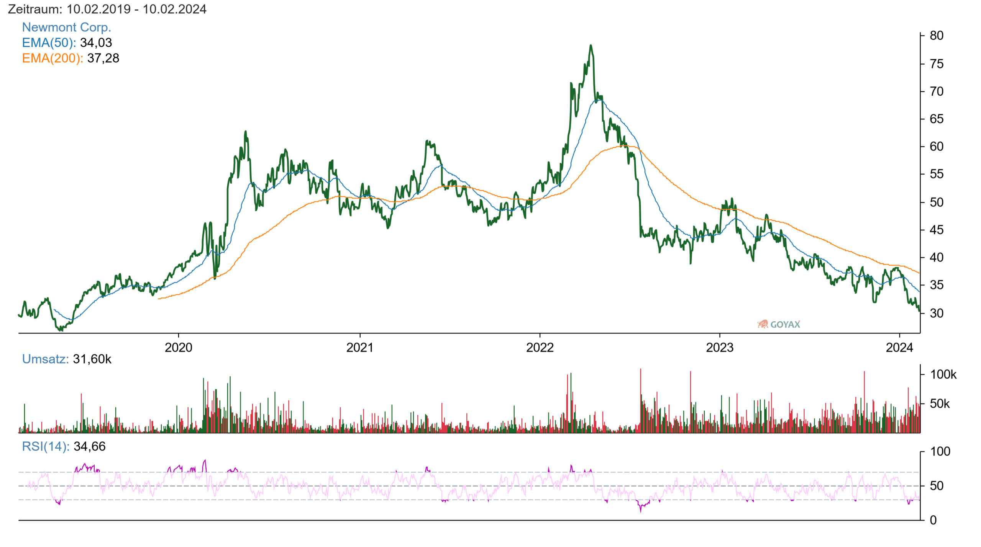This screenshot has width=981, height=547.
Task: Click the 35 price axis label
Action: 937,285
